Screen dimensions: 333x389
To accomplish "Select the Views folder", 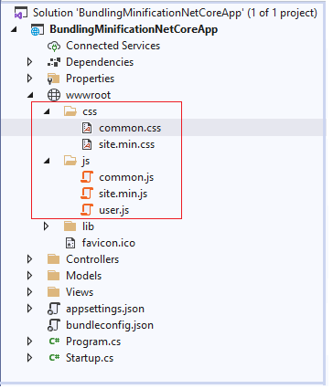I will coord(80,292).
